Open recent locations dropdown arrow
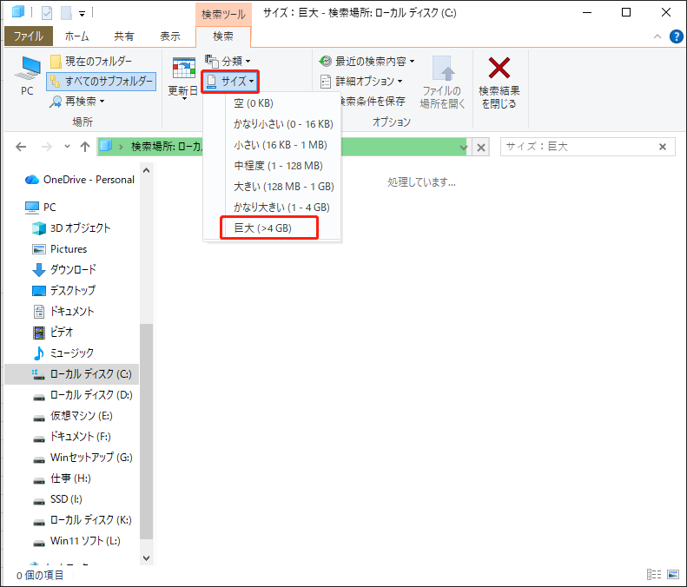The image size is (687, 587). [67, 147]
